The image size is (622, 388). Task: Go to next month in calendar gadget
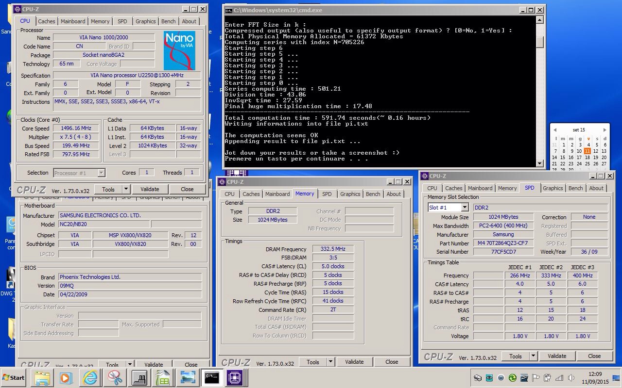point(605,130)
